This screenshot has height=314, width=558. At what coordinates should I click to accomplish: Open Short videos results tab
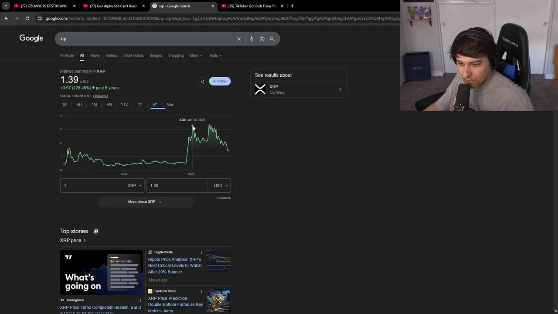click(133, 55)
